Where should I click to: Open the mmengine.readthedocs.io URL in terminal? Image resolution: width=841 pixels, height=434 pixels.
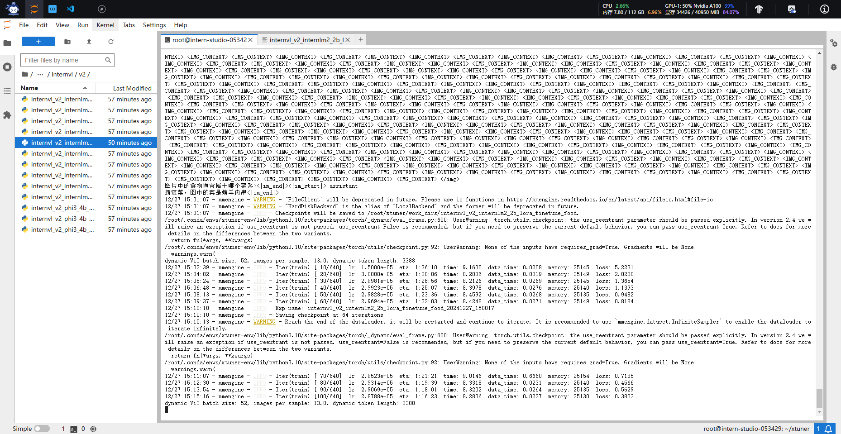pos(609,200)
